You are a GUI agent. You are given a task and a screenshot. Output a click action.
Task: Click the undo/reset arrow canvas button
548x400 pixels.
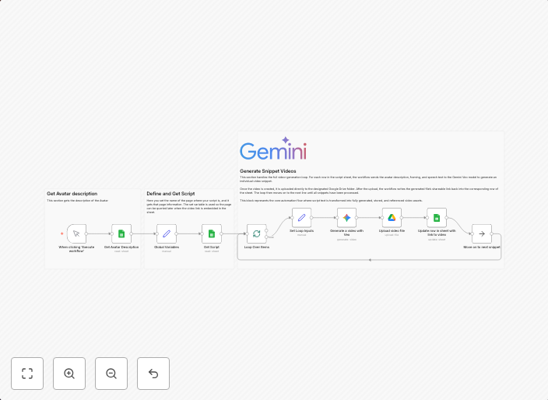(153, 374)
